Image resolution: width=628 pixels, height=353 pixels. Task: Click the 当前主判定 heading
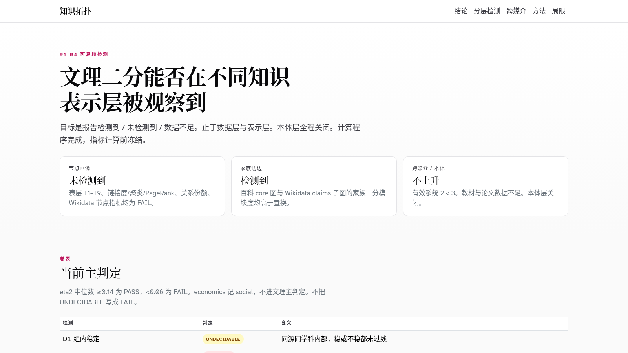click(91, 273)
